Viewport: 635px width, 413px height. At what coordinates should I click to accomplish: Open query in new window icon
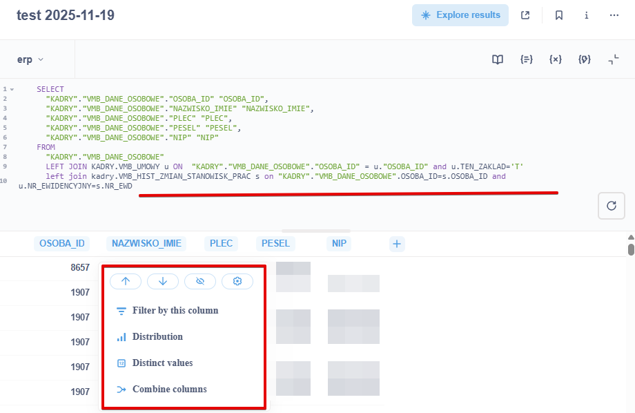pos(525,15)
